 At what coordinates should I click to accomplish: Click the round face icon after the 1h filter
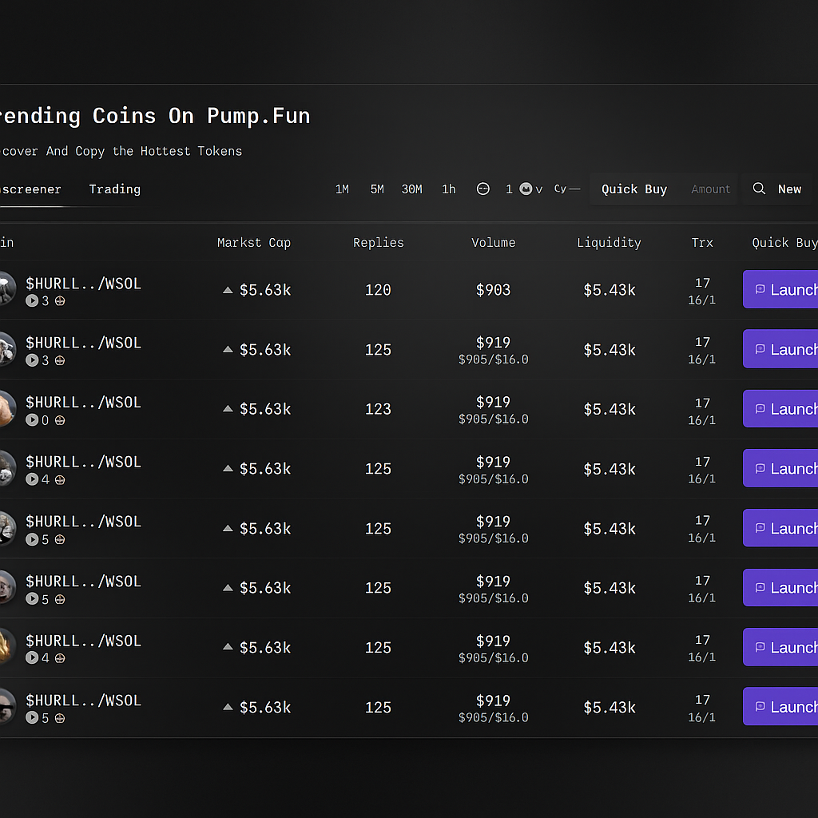click(x=483, y=189)
